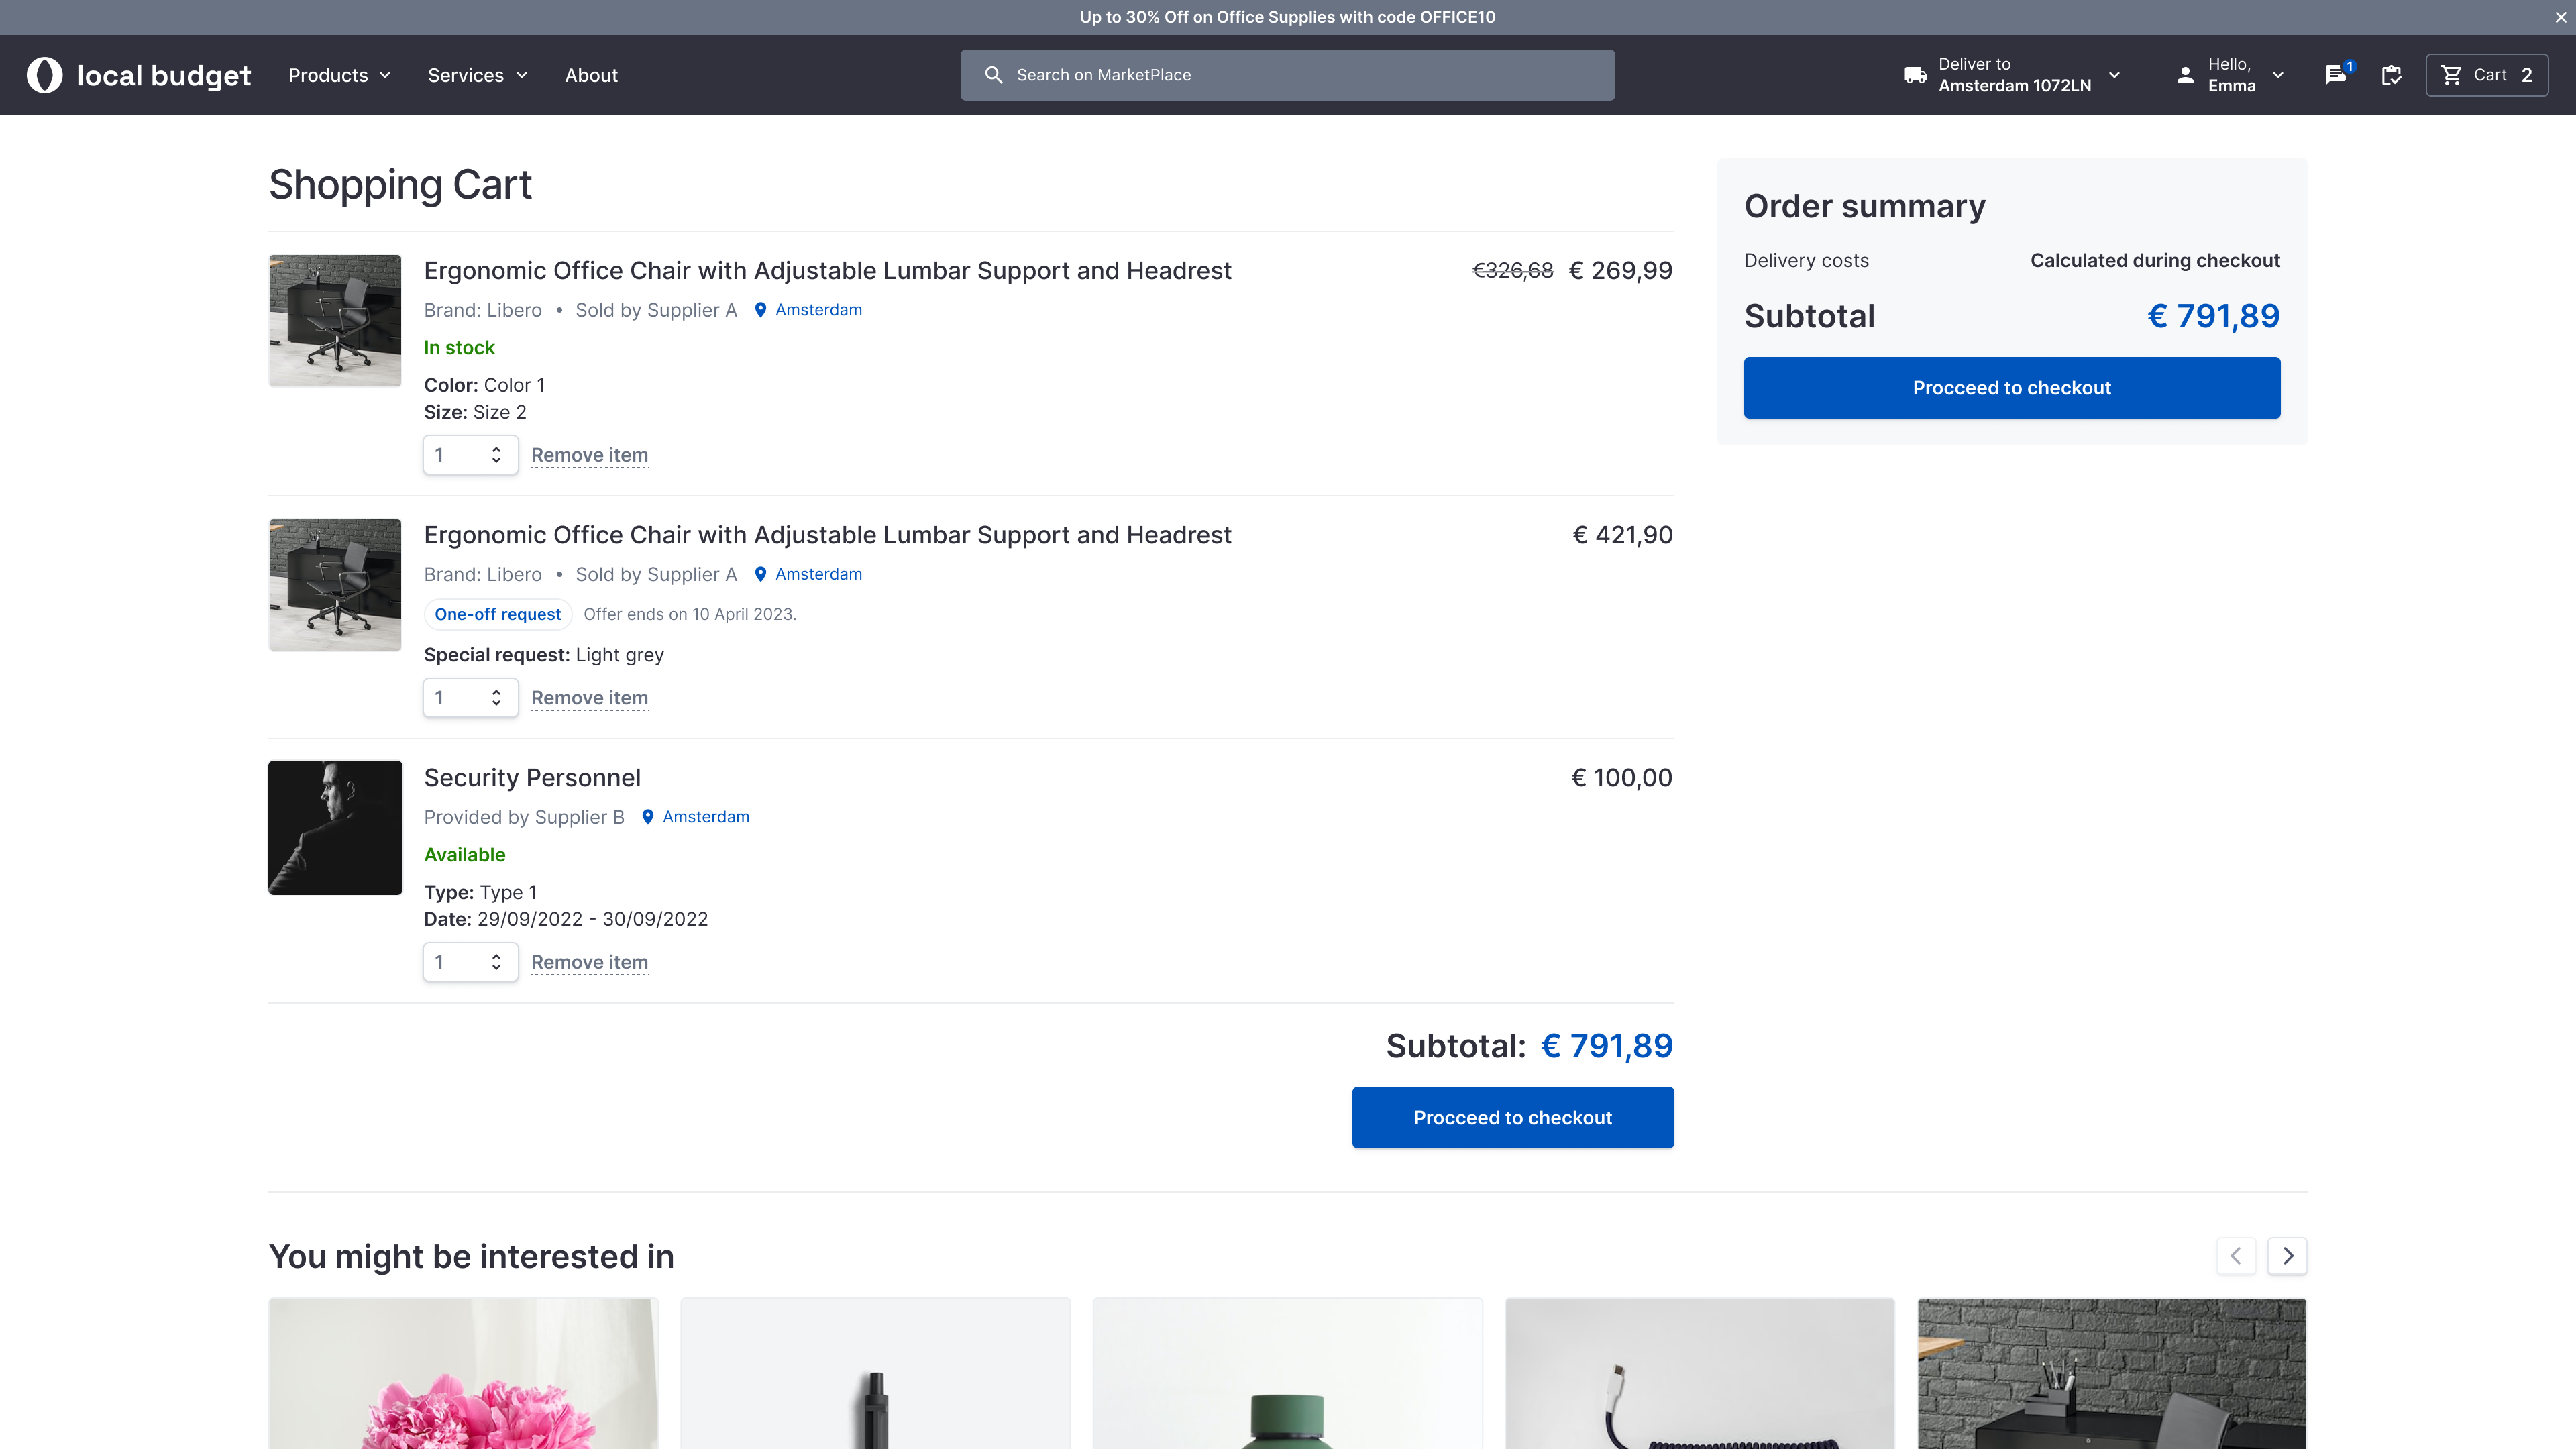The height and width of the screenshot is (1449, 2576).
Task: Adjust quantity of first office chair
Action: pyautogui.click(x=470, y=455)
